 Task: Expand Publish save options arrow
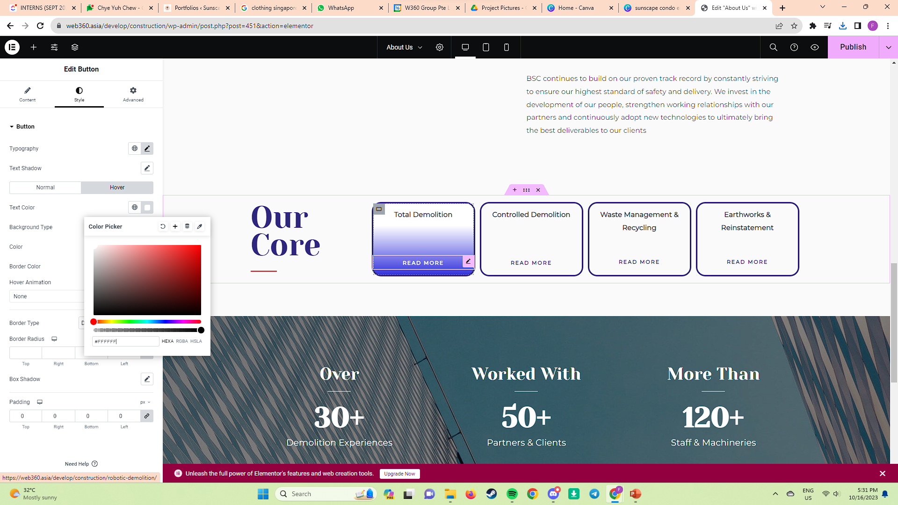click(888, 47)
